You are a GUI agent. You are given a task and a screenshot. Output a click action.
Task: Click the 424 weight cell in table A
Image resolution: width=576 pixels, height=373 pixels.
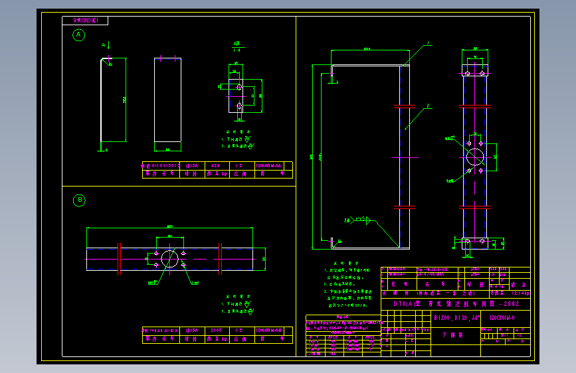tap(216, 166)
